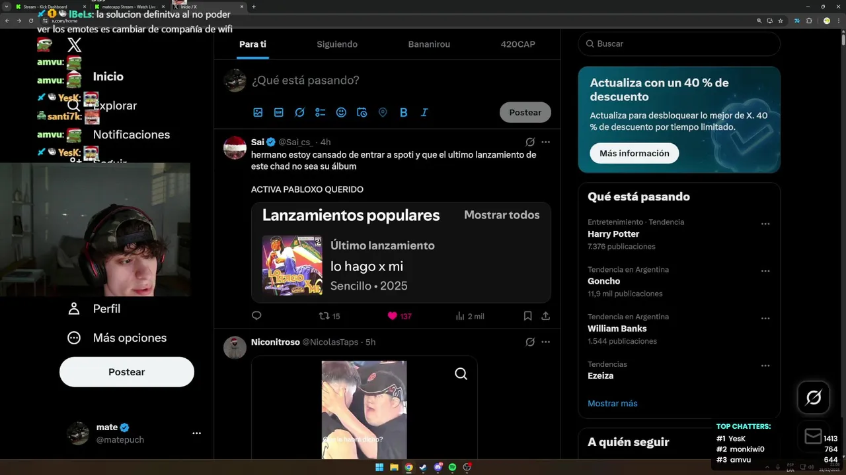Open Spotify from taskbar
Image resolution: width=846 pixels, height=475 pixels.
point(452,467)
